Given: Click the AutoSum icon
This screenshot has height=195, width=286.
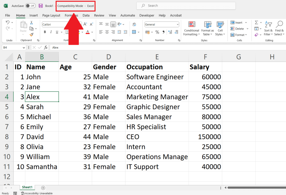Looking at the screenshot, I should (x=256, y=22).
